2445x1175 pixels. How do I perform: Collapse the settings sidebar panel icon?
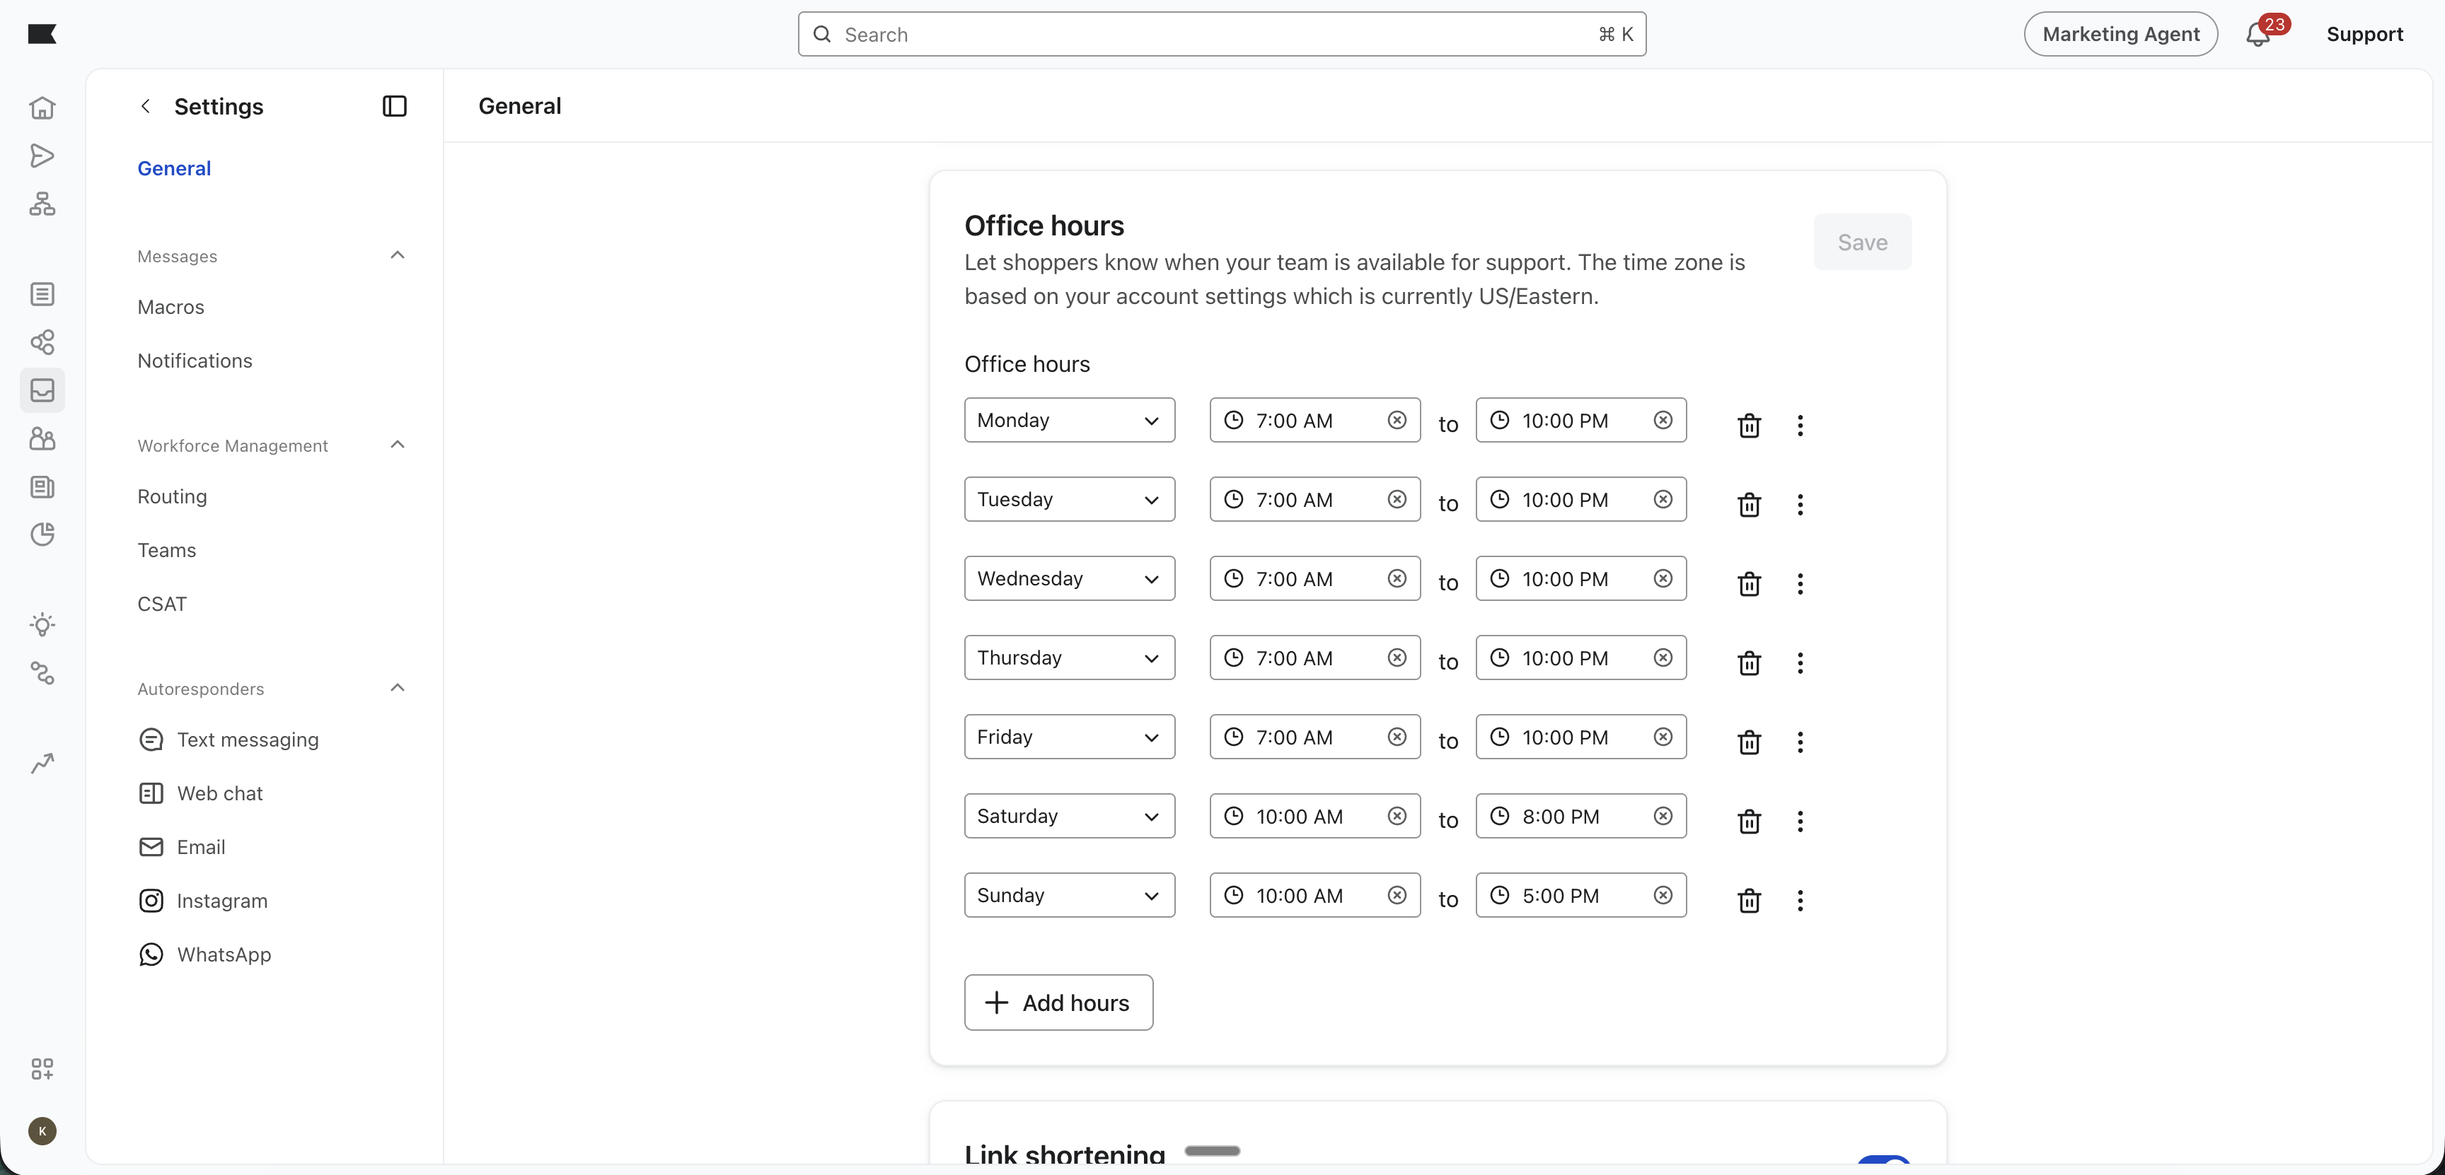tap(394, 106)
